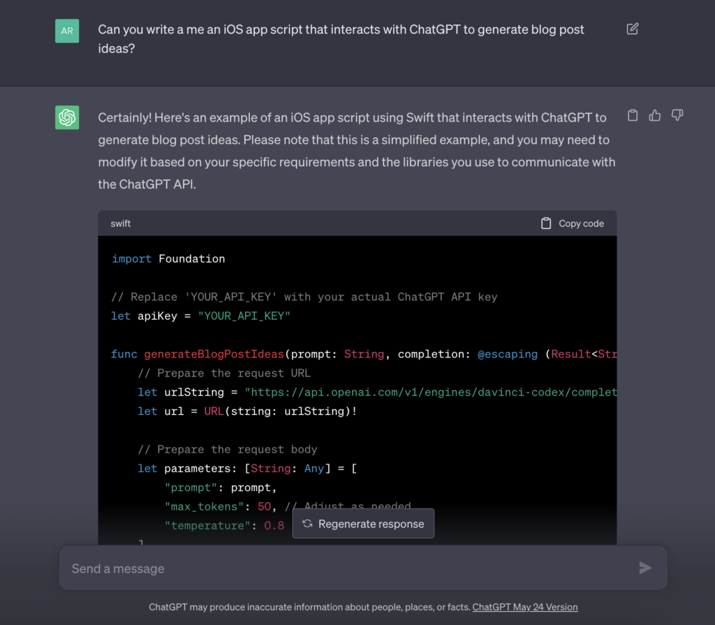Click the '"prompt": prompt,' code line
715x625 pixels.
pyautogui.click(x=221, y=487)
